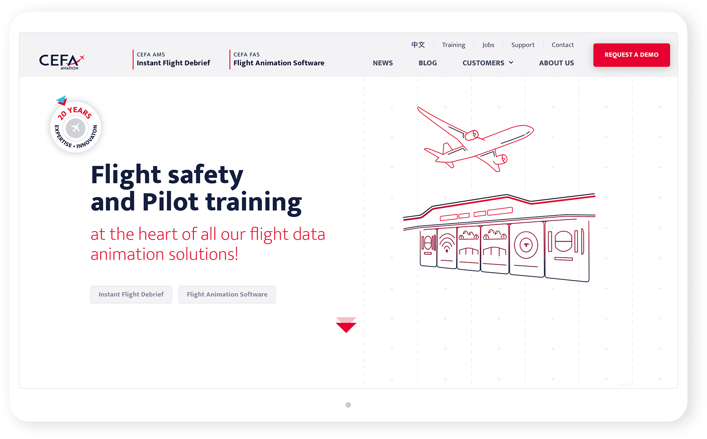Click the red airplane illustration

(x=475, y=139)
